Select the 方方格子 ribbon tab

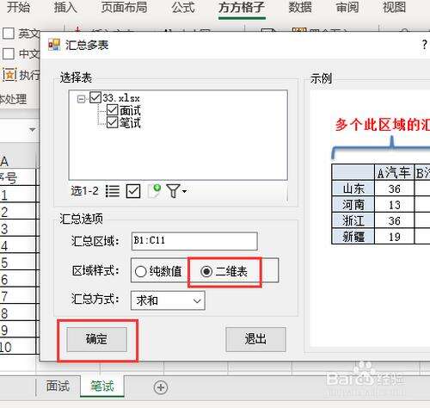(242, 8)
